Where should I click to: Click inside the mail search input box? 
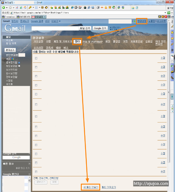[x=55, y=28]
